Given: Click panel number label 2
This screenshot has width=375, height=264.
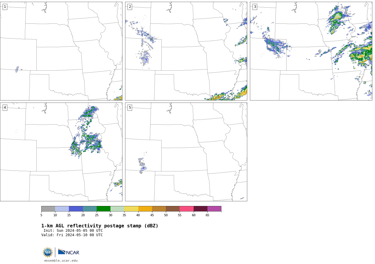Looking at the screenshot, I should click(x=130, y=7).
